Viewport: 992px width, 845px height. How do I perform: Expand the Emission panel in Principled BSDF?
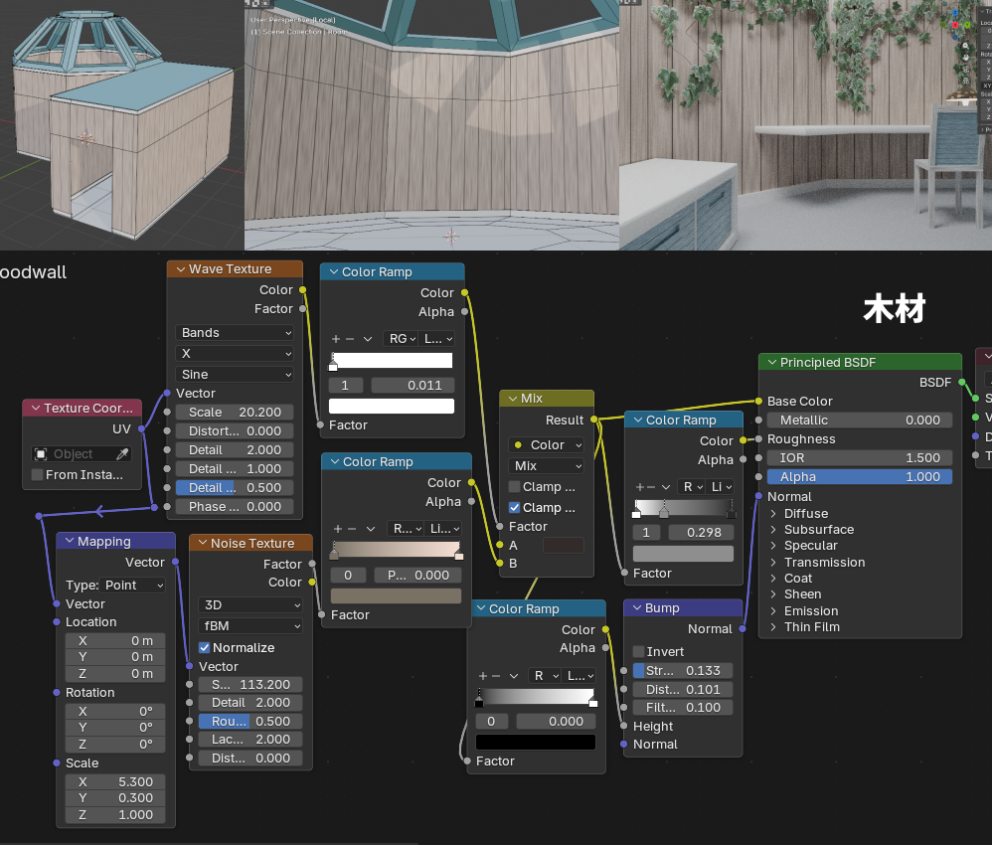pyautogui.click(x=775, y=611)
